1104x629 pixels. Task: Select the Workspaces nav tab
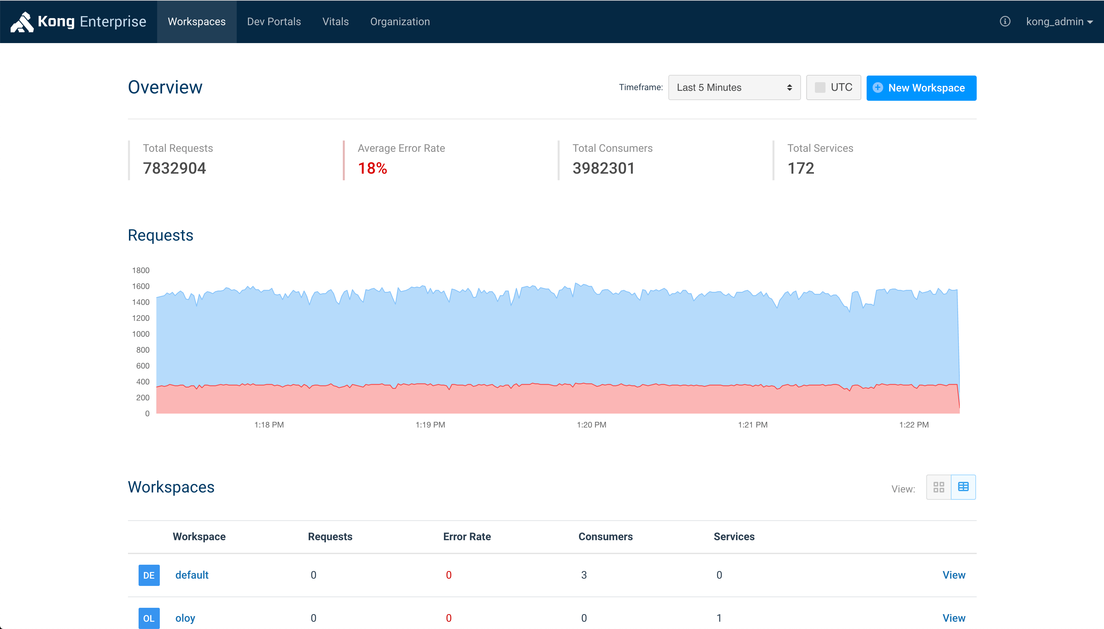197,22
